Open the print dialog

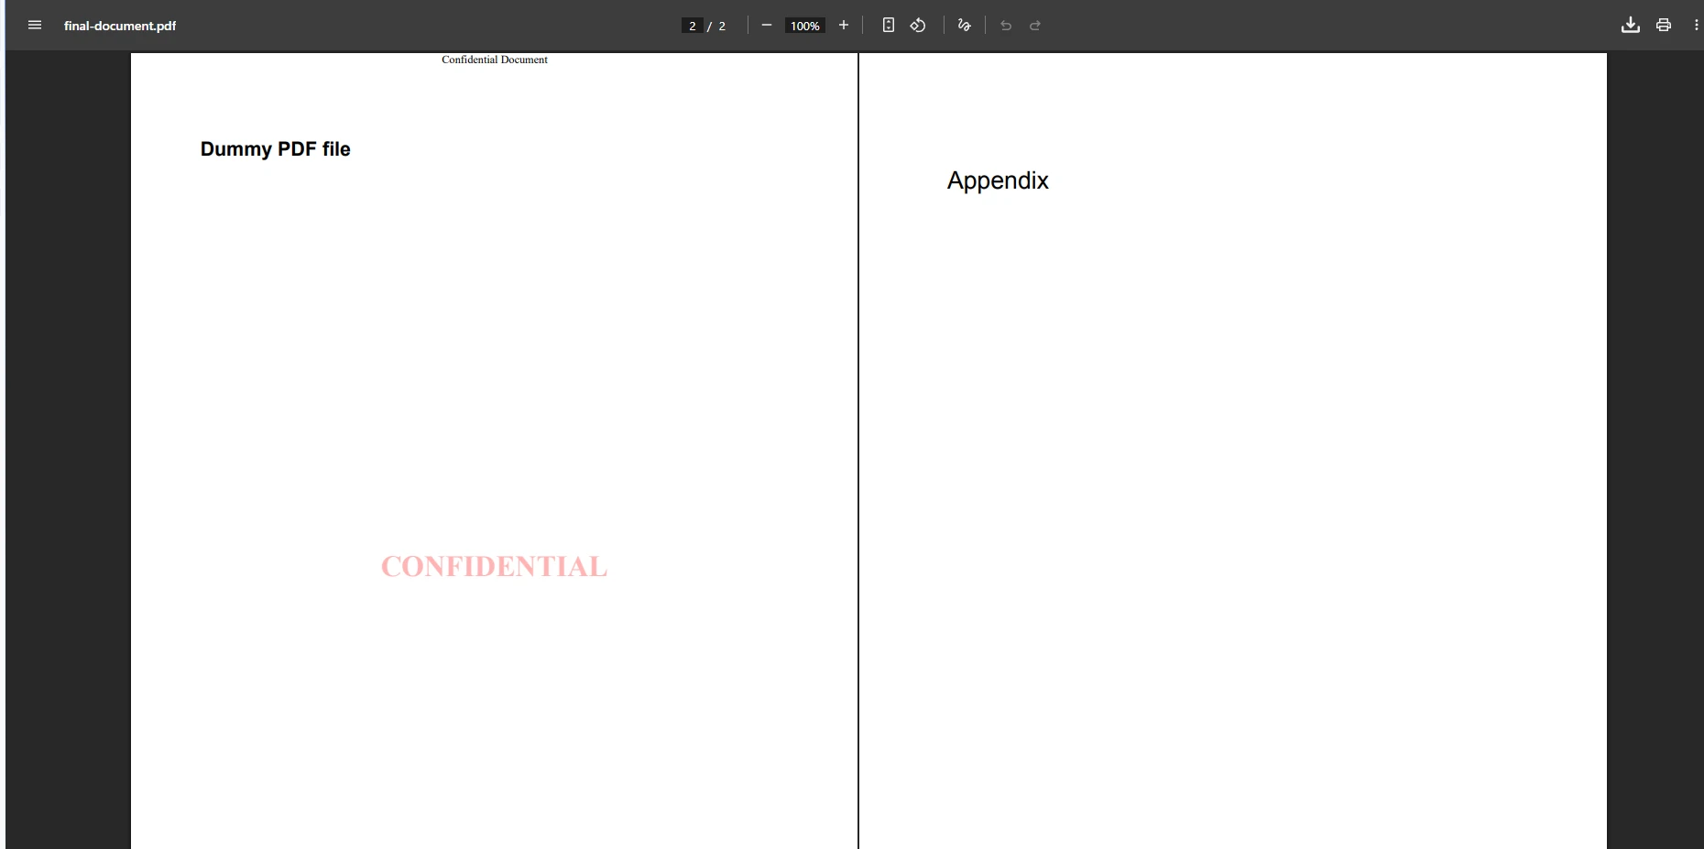(x=1664, y=25)
